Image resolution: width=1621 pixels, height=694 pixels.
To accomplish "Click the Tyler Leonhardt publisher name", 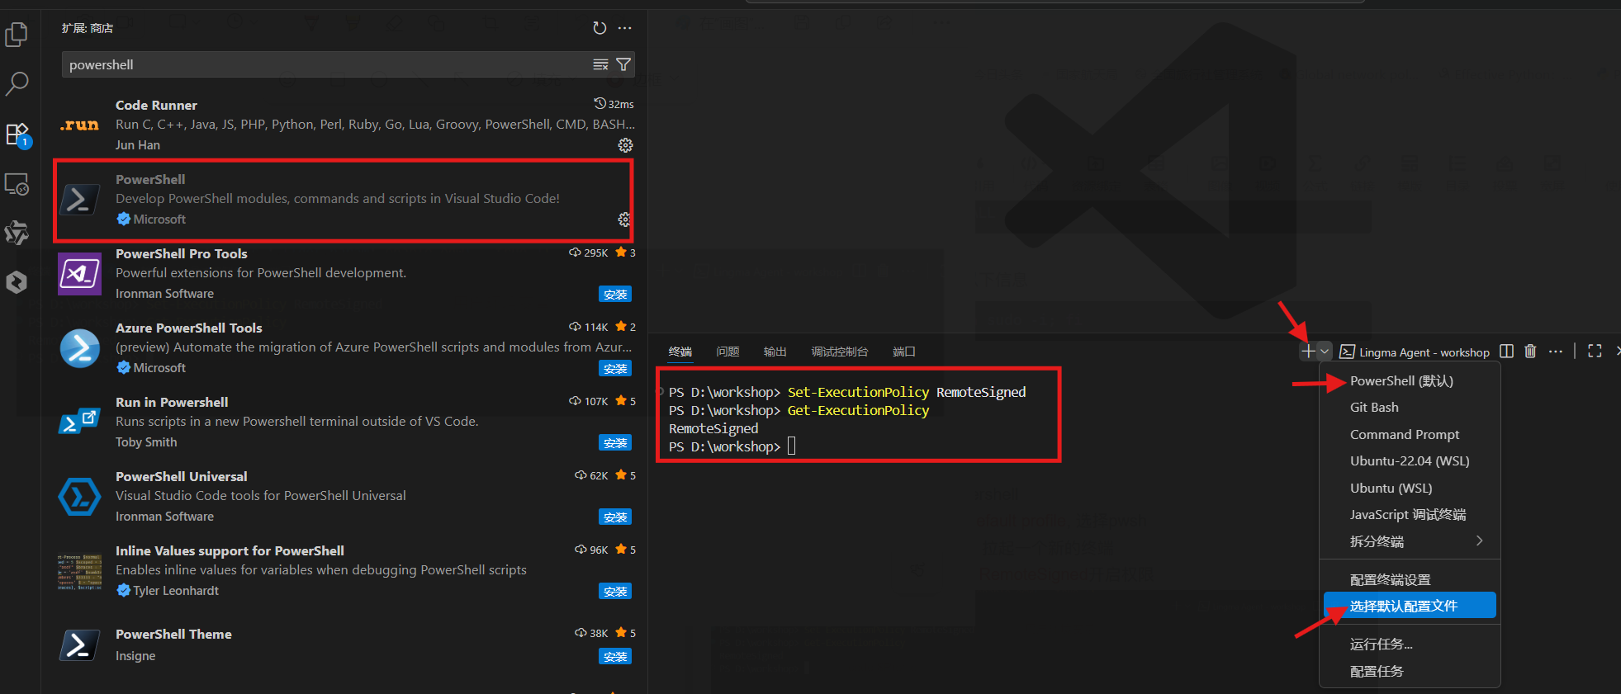I will 176,591.
